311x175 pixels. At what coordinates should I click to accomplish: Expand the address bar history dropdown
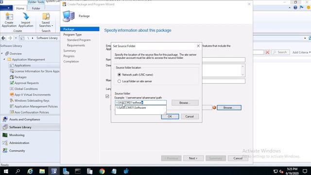coord(305,38)
